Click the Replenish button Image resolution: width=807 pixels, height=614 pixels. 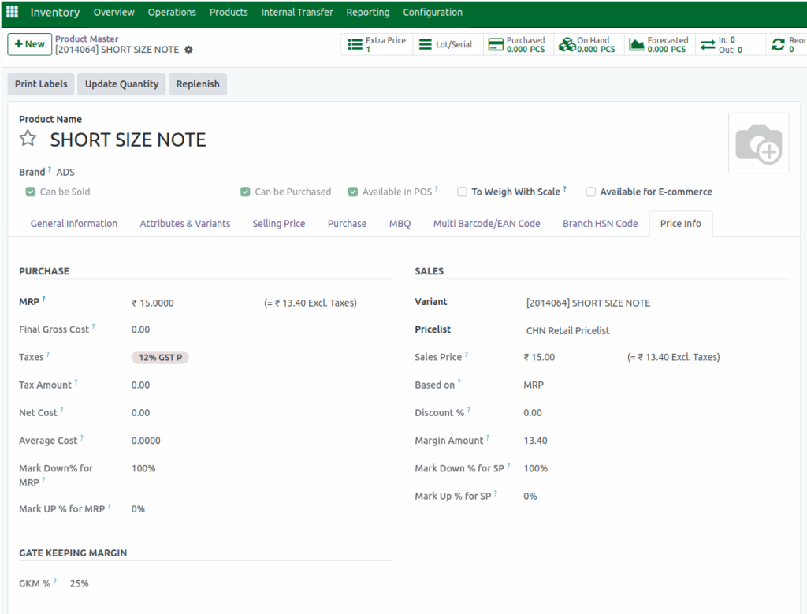(197, 84)
